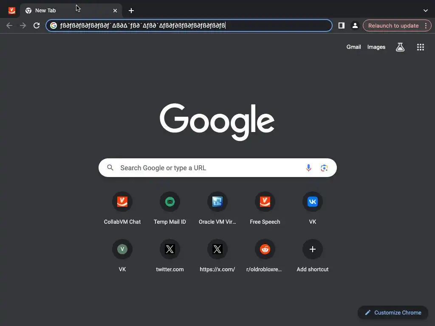The image size is (435, 326).
Task: Open Free Speech shortcut
Action: [265, 208]
